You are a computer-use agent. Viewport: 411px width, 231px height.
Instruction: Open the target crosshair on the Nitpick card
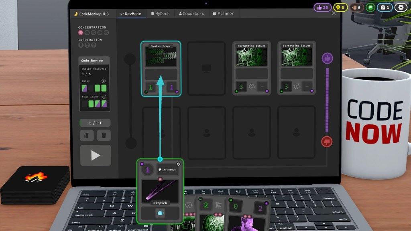click(178, 164)
